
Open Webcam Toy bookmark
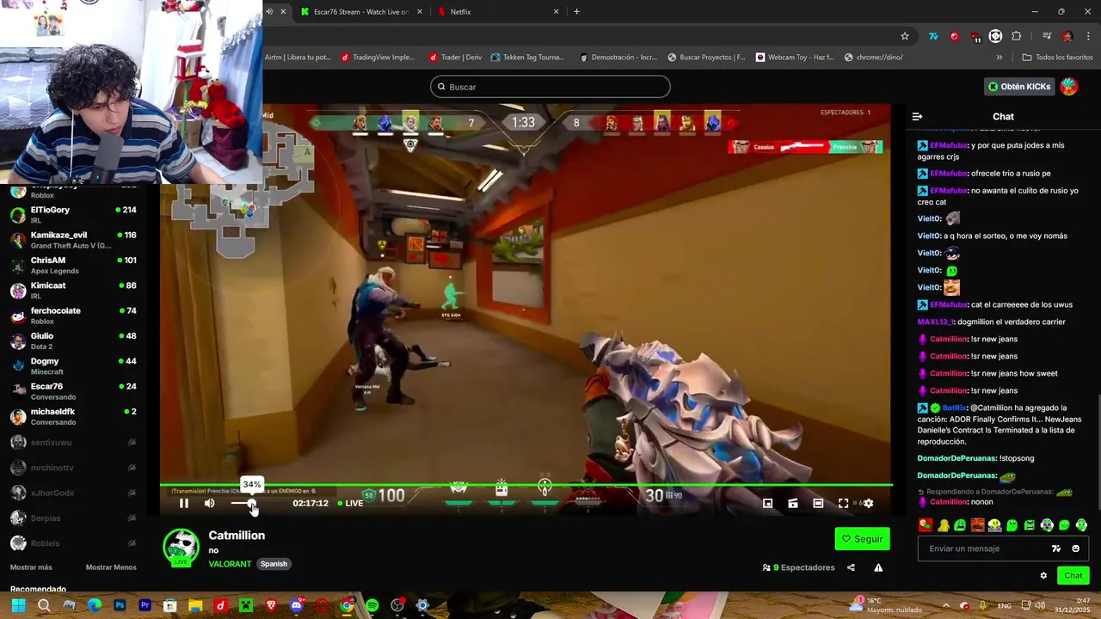coord(795,58)
